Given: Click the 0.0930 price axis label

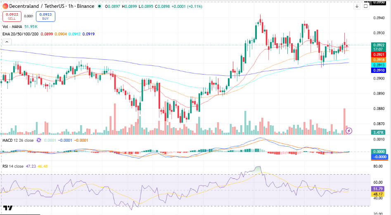Looking at the screenshot, I should point(379,33).
